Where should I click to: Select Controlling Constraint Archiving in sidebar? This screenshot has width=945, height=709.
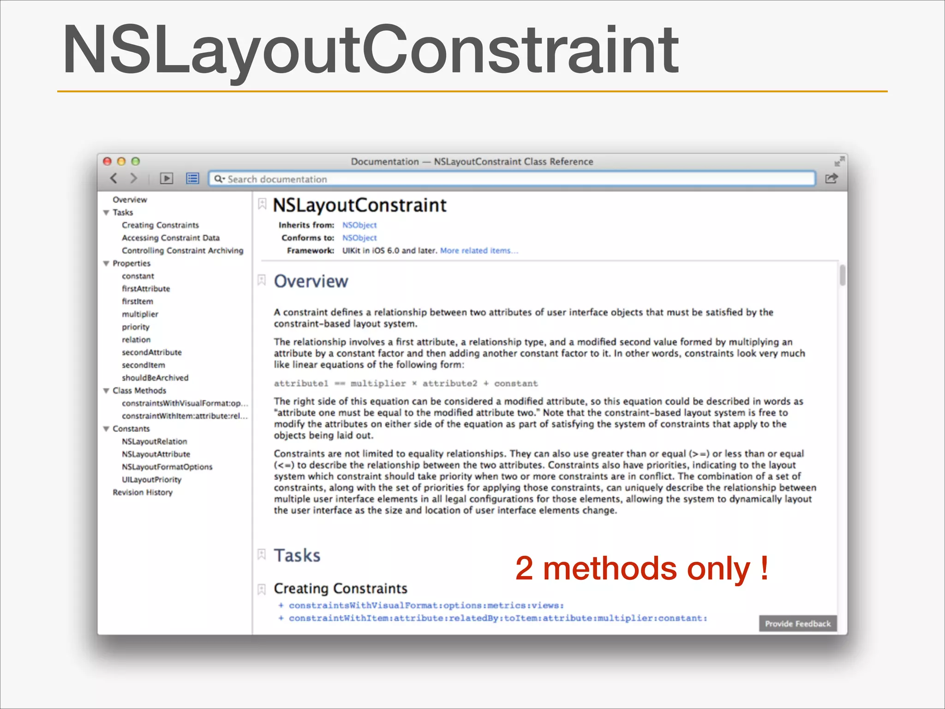tap(182, 251)
